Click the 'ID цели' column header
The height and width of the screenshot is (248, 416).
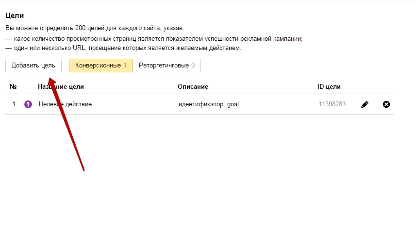pyautogui.click(x=329, y=87)
